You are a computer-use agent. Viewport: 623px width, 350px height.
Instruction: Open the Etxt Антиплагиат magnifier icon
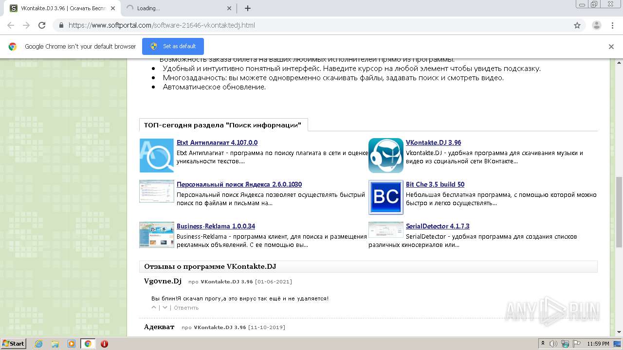(157, 156)
